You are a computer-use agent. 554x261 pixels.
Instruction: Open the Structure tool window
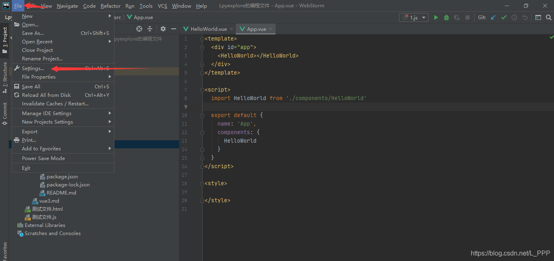[x=4, y=77]
